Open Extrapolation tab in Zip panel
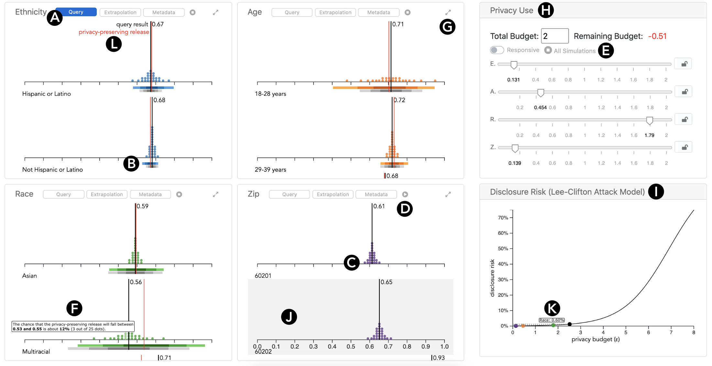Viewport: 712px width, 366px height. [333, 194]
